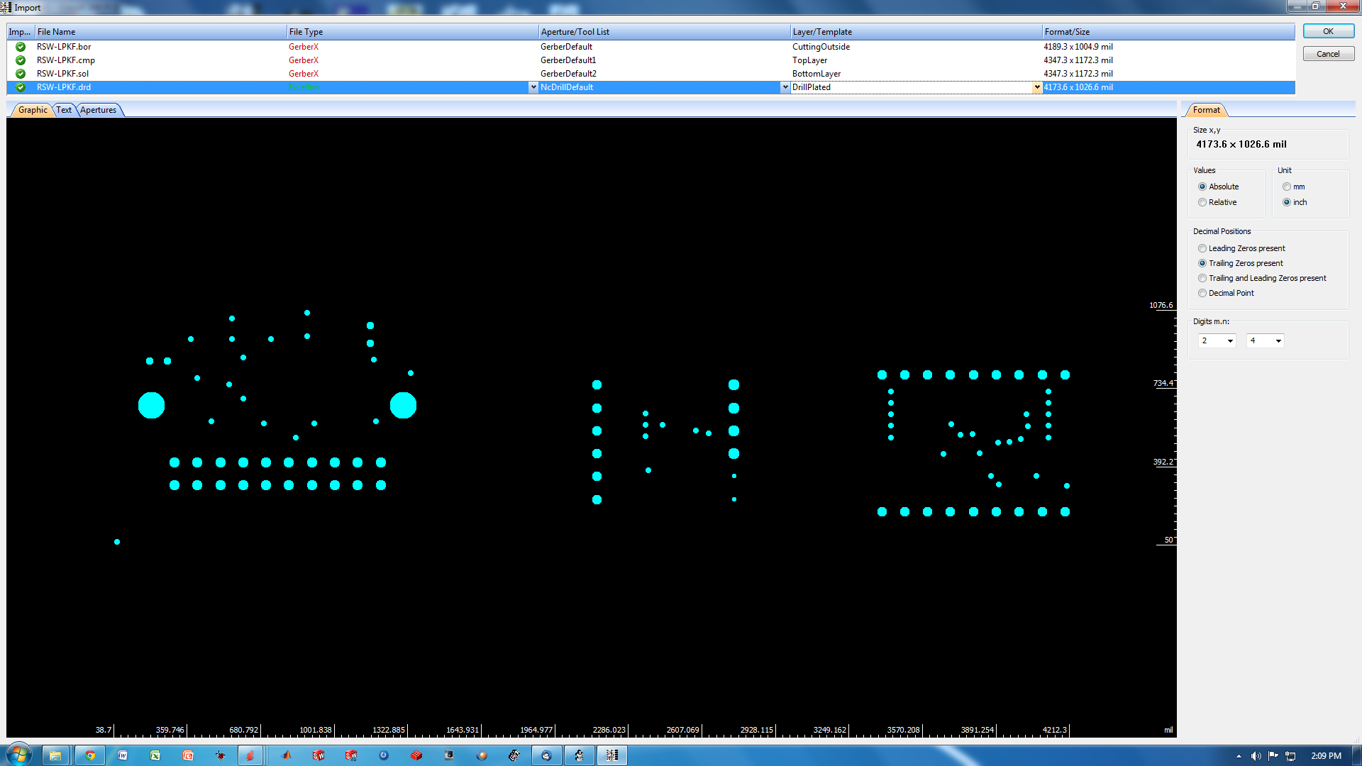Screen dimensions: 1362x766
Task: Select Leading Zeros present option
Action: point(1202,248)
